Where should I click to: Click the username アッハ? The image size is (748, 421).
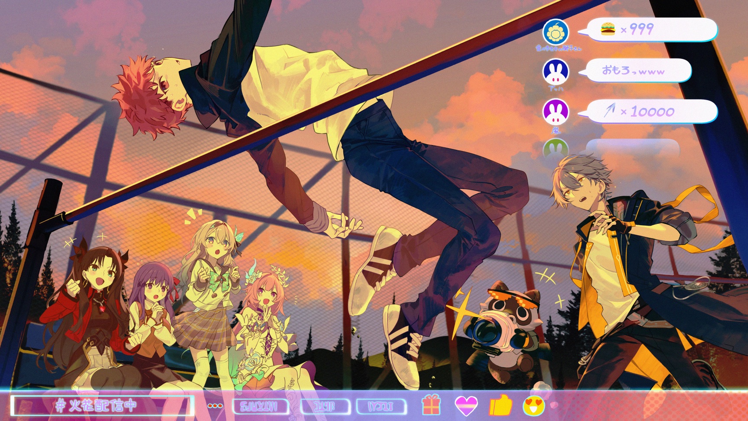[556, 88]
